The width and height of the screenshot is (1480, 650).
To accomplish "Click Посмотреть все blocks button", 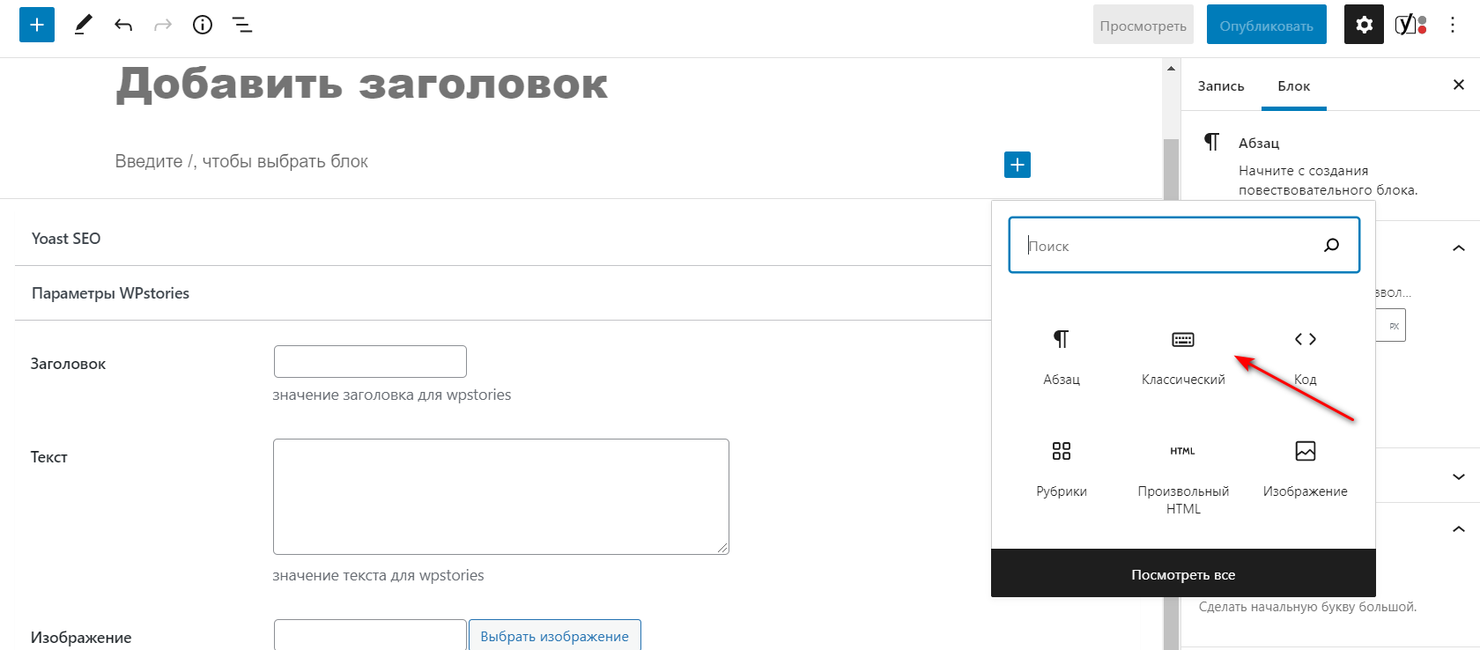I will click(x=1183, y=574).
